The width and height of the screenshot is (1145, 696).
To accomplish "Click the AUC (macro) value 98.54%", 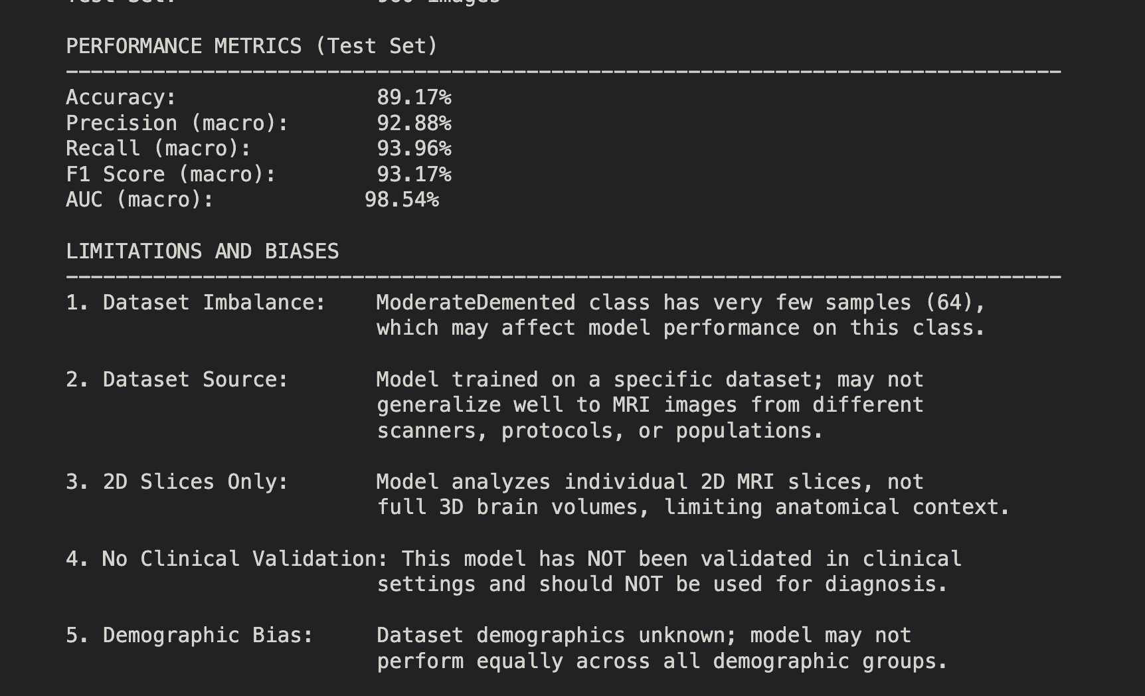I will pos(402,200).
